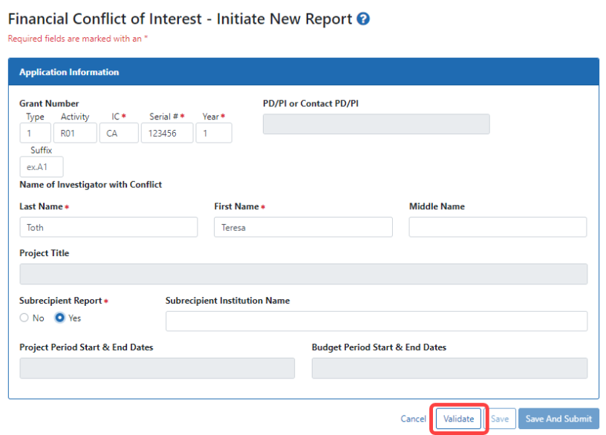Focus the Middle Name field
The height and width of the screenshot is (435, 606).
(x=498, y=227)
